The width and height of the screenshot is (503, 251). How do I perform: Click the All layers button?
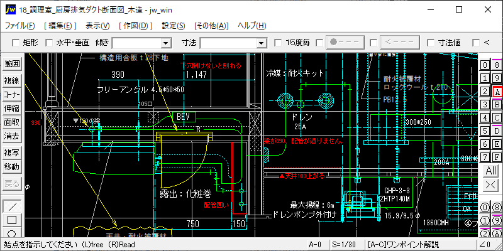tap(491, 171)
